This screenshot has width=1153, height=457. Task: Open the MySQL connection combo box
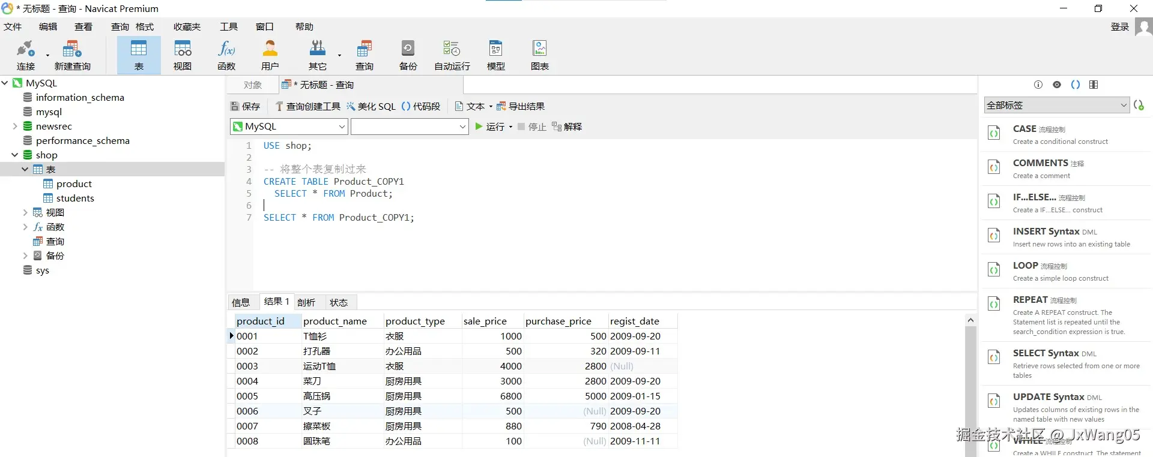(289, 127)
